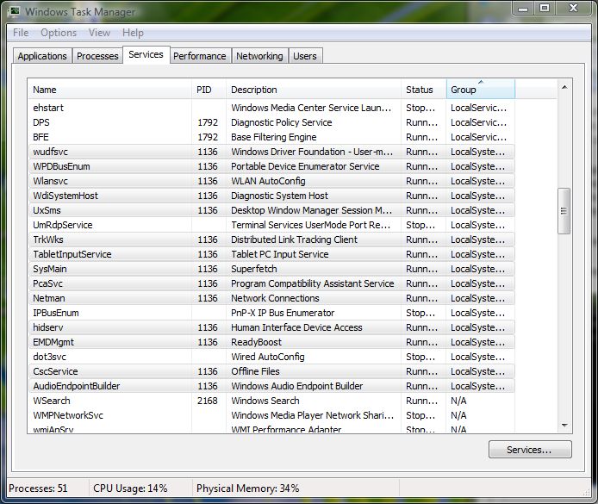598x504 pixels.
Task: Sort by the PID column header
Action: 209,90
